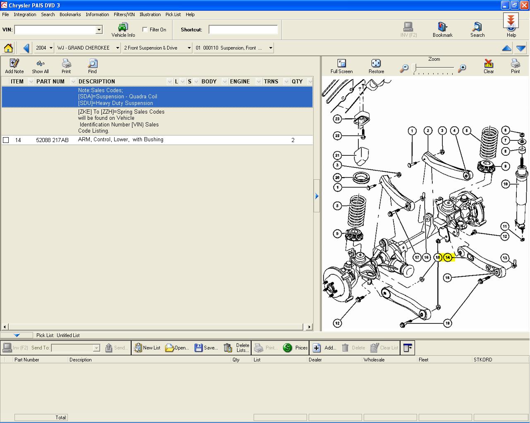
Task: Enable the Filter On checkbox
Action: coord(145,30)
